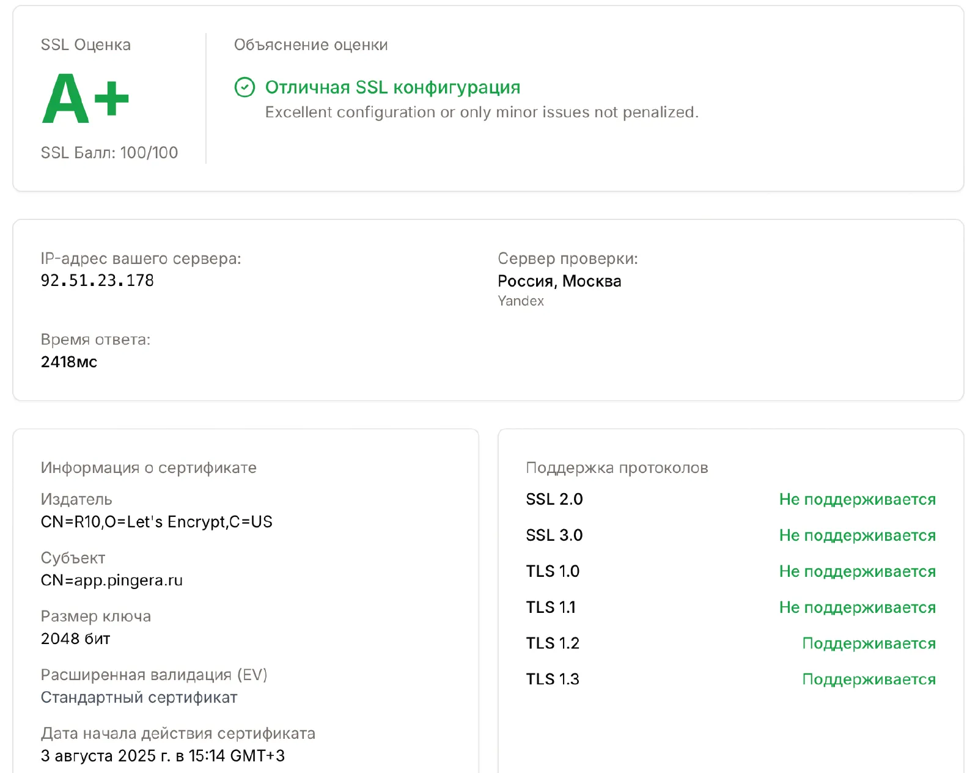Viewport: 978px width, 773px height.
Task: Click the 'Поддерживается' status for TLS 1.3
Action: pyautogui.click(x=869, y=680)
